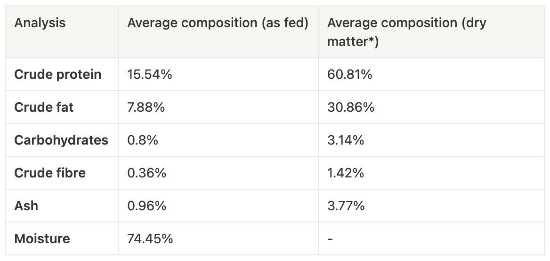The image size is (550, 261).
Task: Select the 3.77% dry matter value
Action: [346, 206]
